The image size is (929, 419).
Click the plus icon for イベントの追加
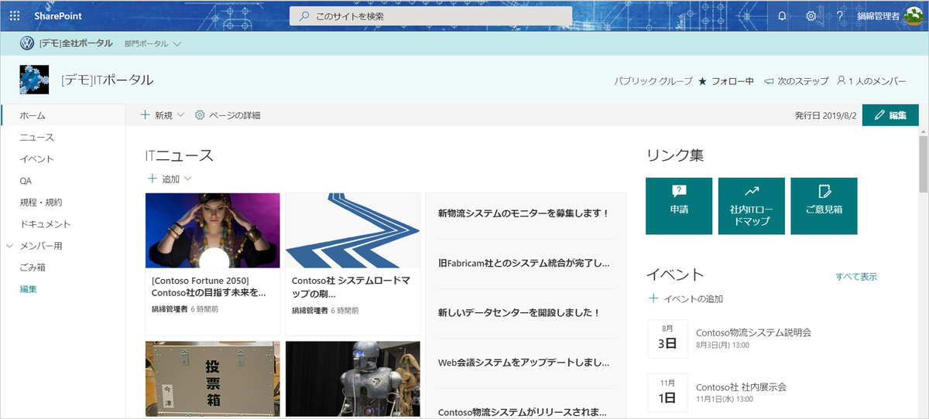[653, 298]
